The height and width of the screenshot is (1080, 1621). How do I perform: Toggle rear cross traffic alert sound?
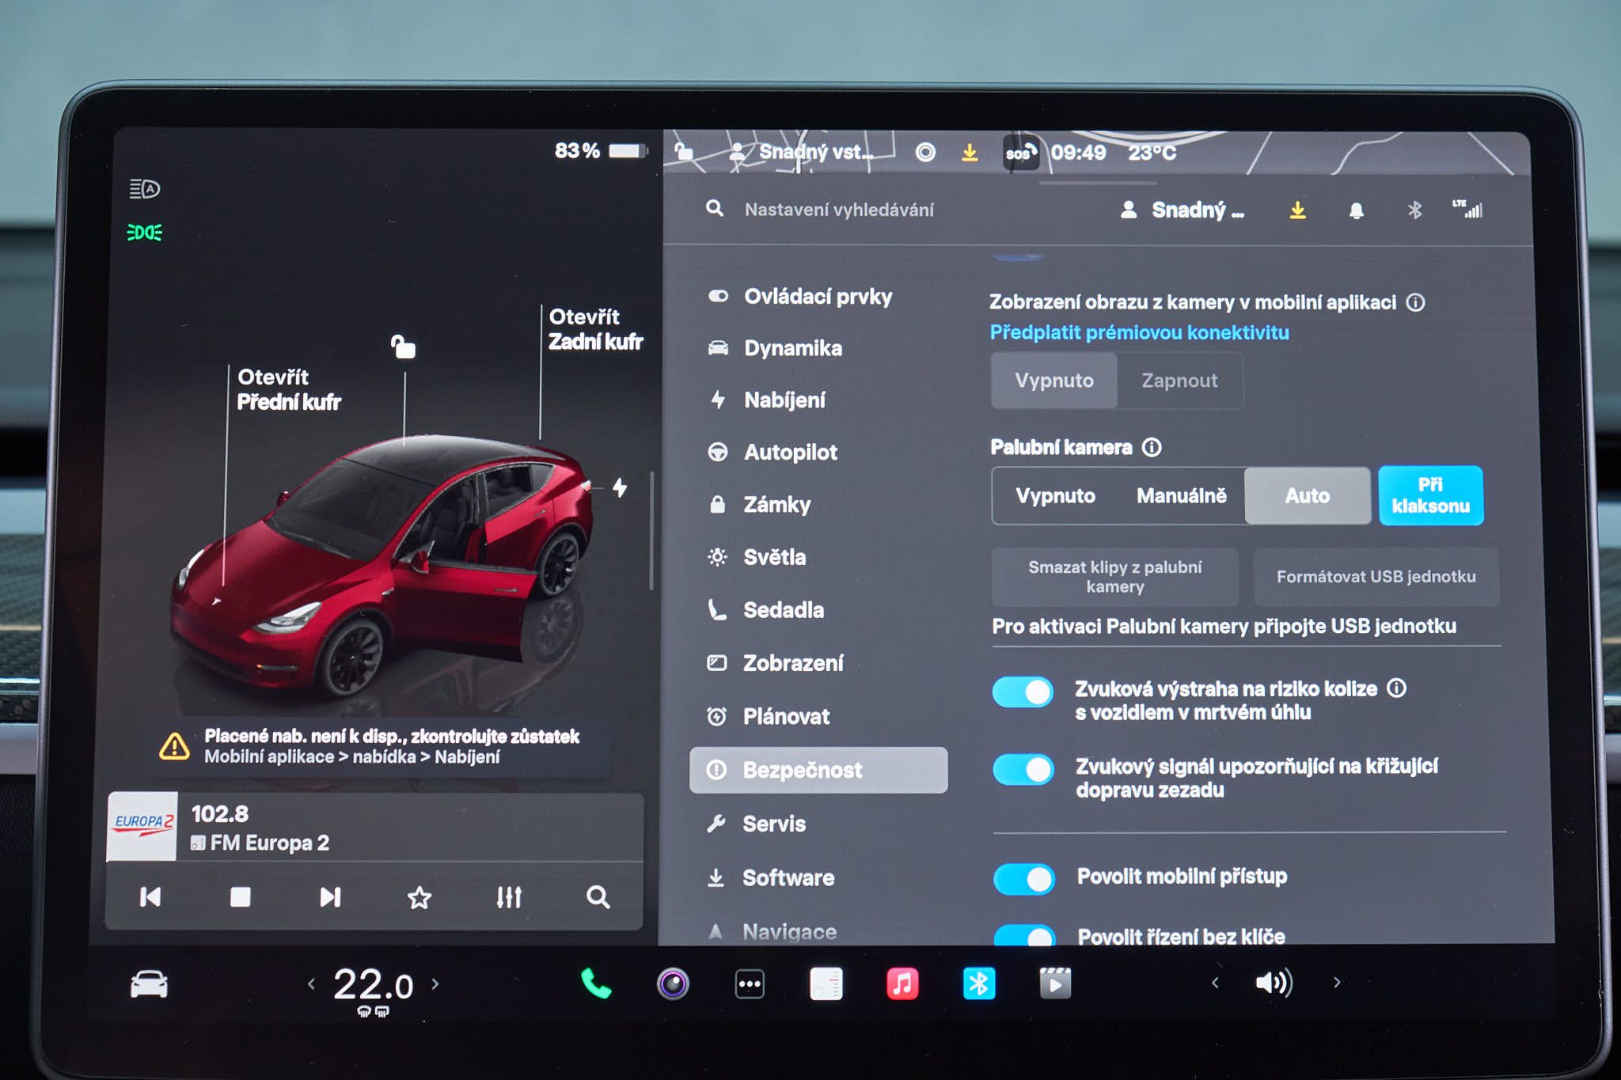[1023, 769]
